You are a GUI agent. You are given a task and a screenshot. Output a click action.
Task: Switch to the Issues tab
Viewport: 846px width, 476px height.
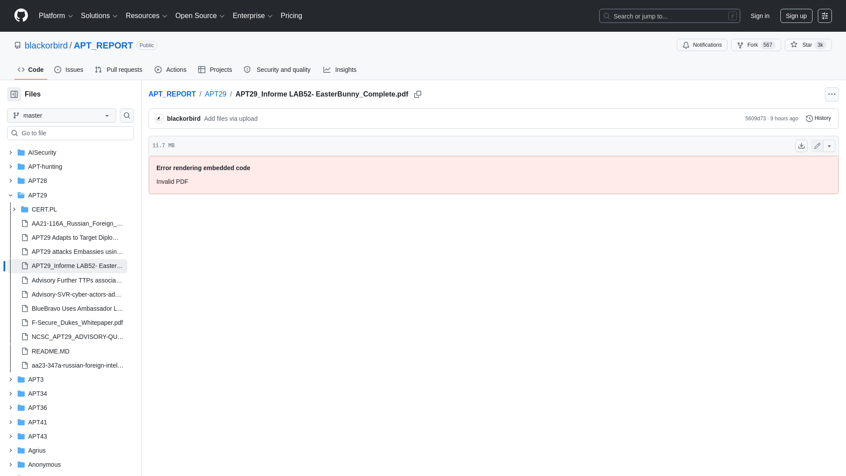(x=69, y=70)
